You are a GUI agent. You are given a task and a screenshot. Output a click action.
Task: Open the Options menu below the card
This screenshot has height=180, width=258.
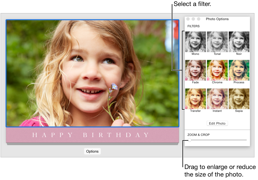coord(92,151)
